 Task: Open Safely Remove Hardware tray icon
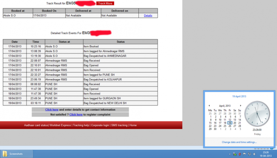[235, 154]
